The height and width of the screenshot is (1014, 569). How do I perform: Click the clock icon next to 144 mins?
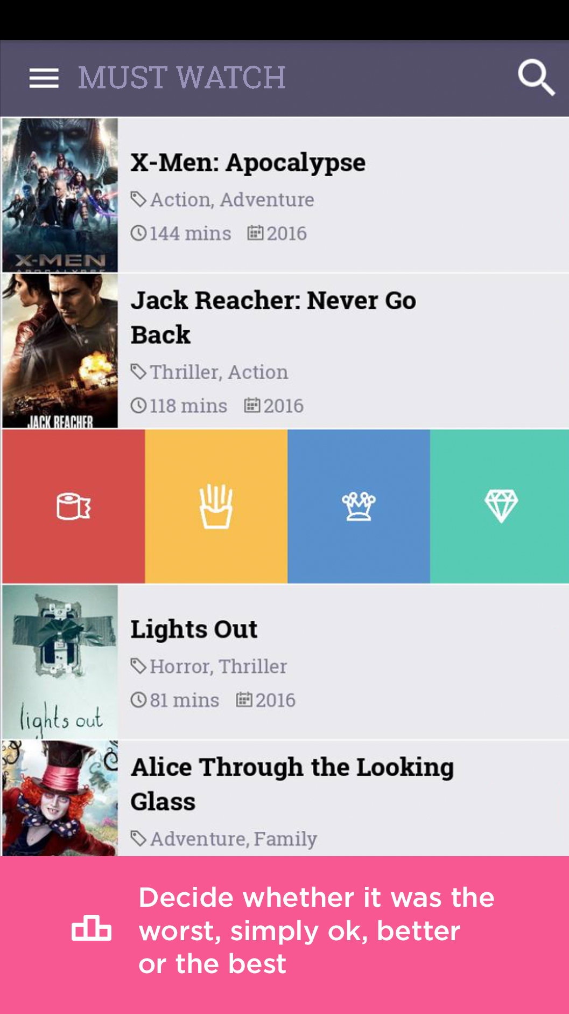click(x=138, y=233)
